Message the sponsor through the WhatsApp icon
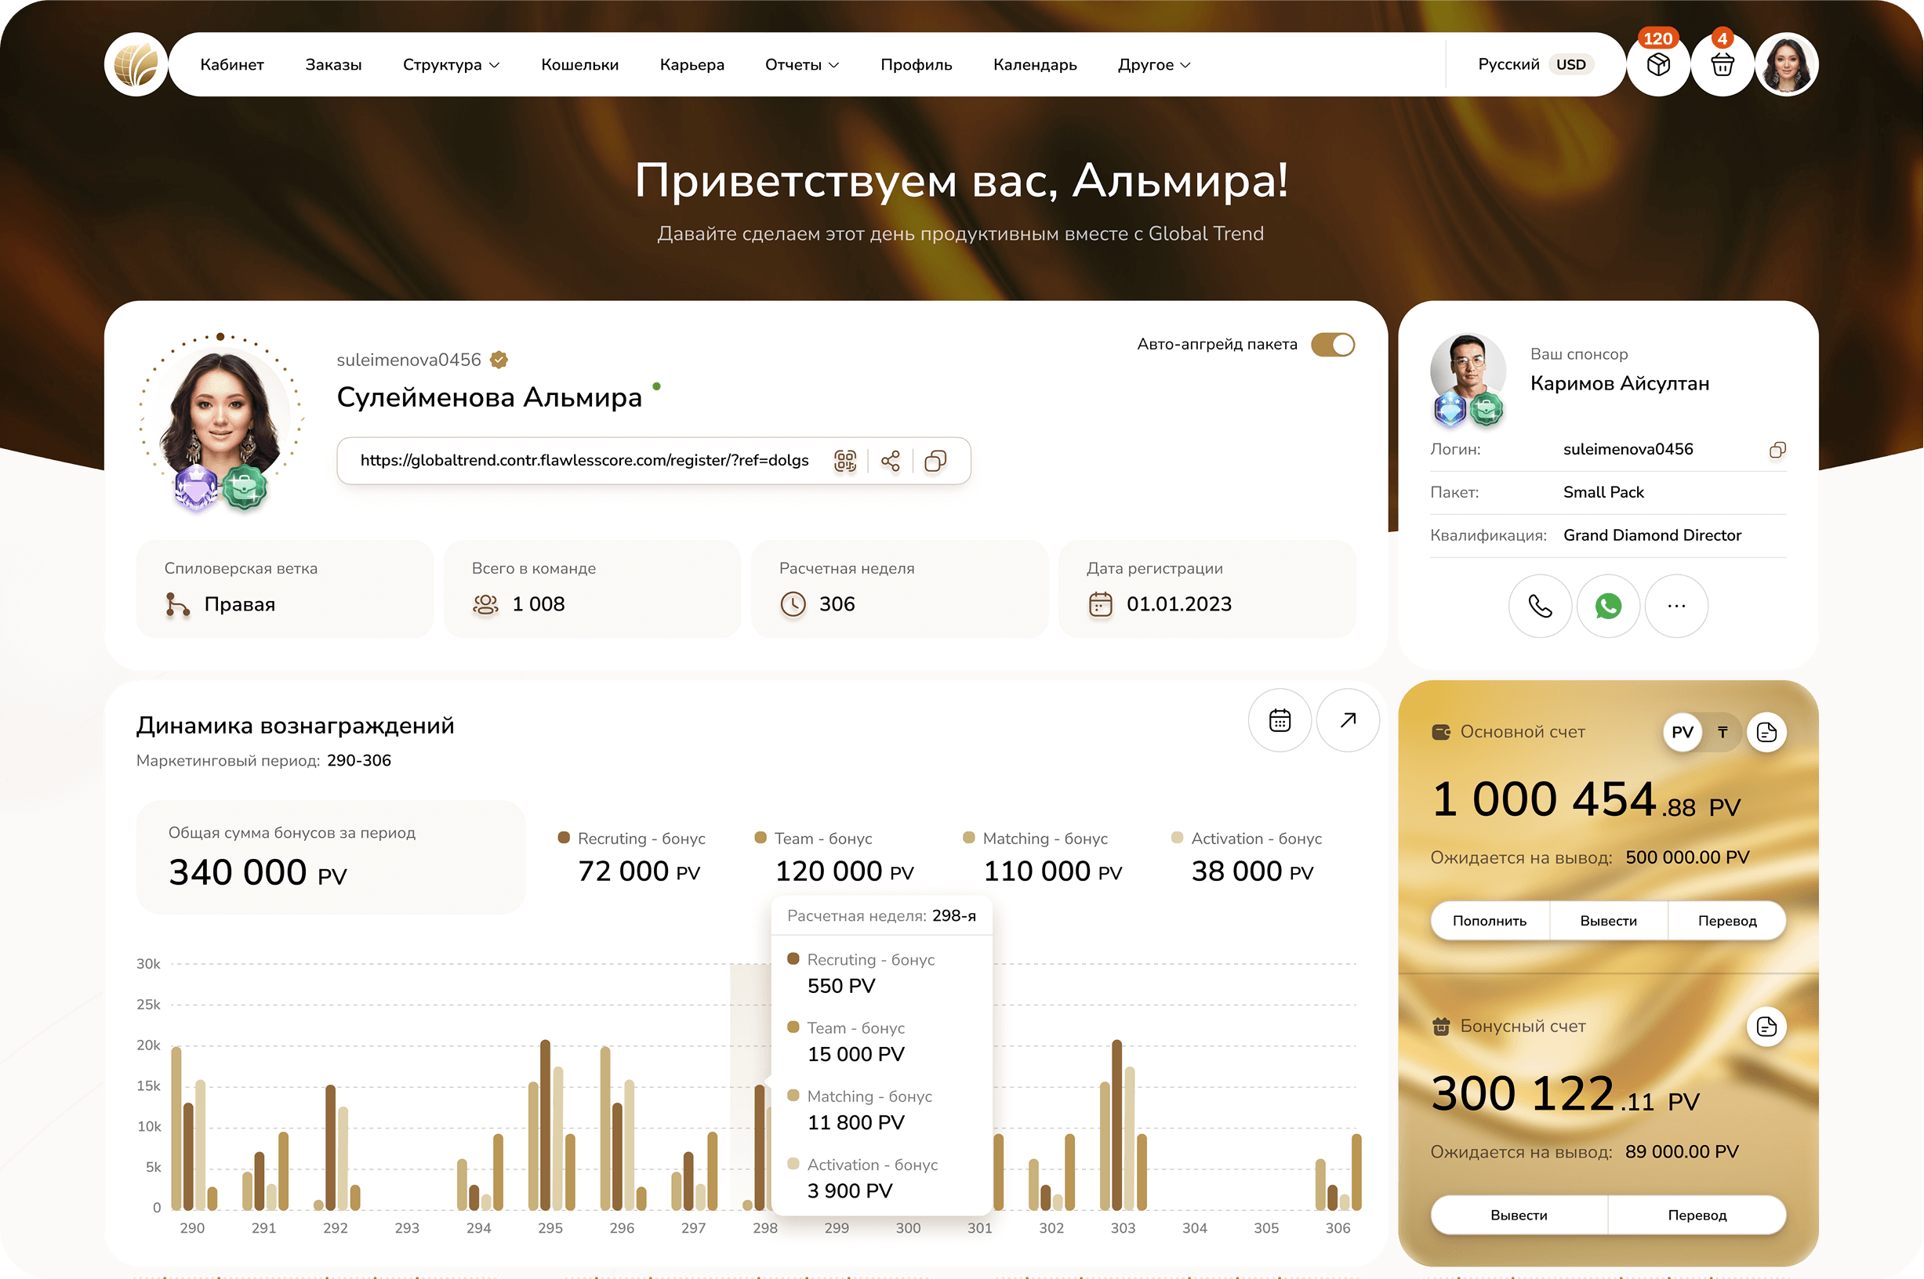The width and height of the screenshot is (1924, 1279). tap(1608, 606)
